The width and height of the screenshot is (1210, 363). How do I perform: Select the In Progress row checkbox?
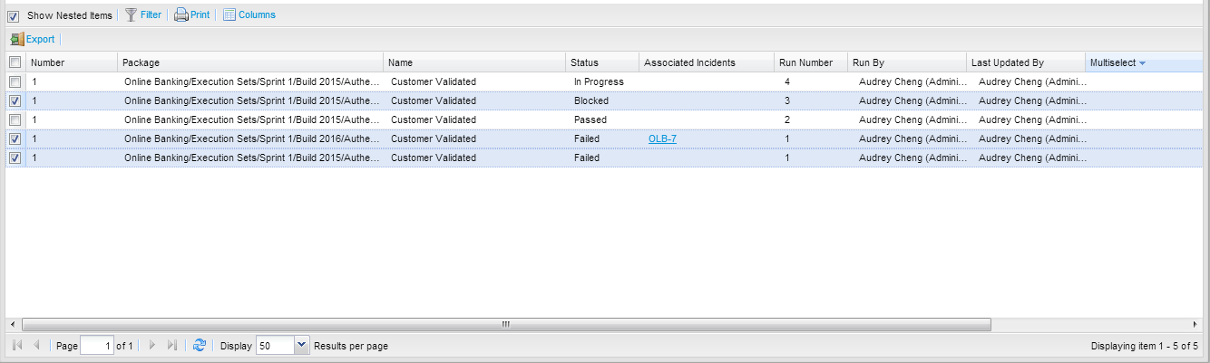click(x=15, y=81)
